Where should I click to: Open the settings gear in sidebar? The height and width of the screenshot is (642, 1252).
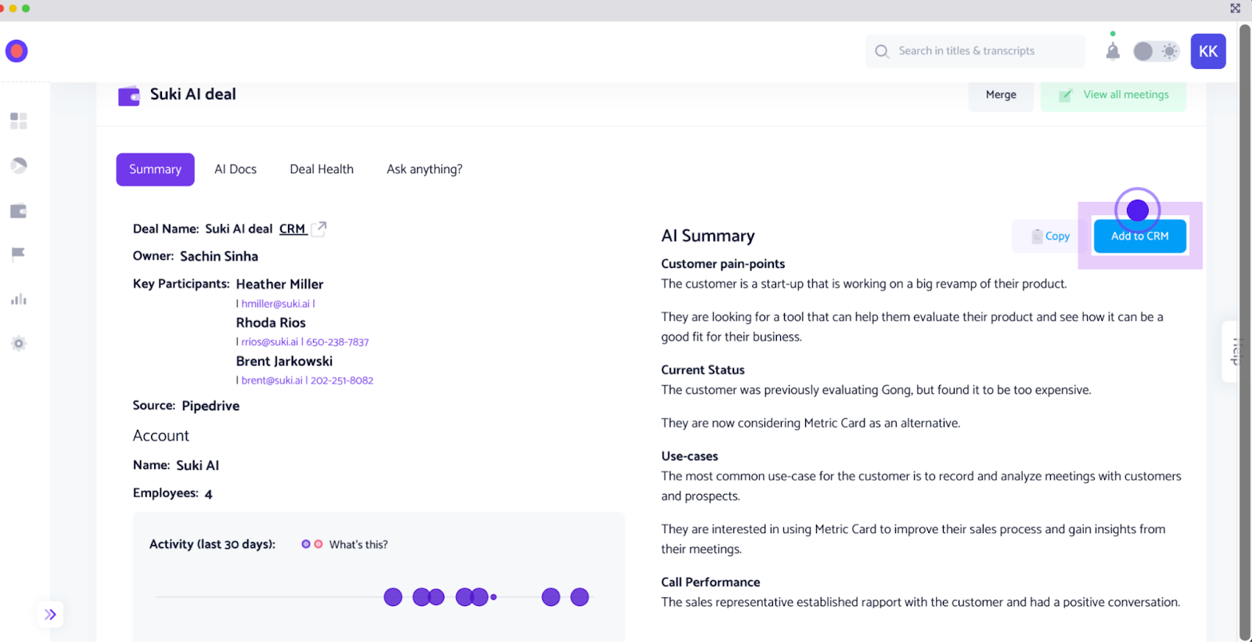pyautogui.click(x=19, y=344)
